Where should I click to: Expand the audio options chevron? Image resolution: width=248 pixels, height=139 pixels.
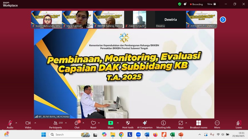click(x=16, y=123)
